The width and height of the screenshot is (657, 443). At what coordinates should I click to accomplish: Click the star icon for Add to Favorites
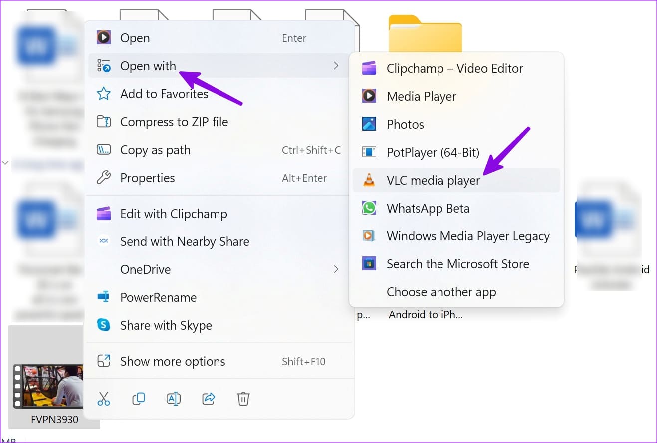tap(103, 94)
